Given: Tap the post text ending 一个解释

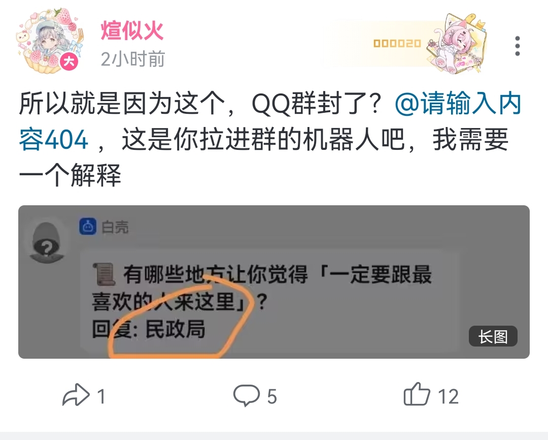Looking at the screenshot, I should (x=70, y=175).
